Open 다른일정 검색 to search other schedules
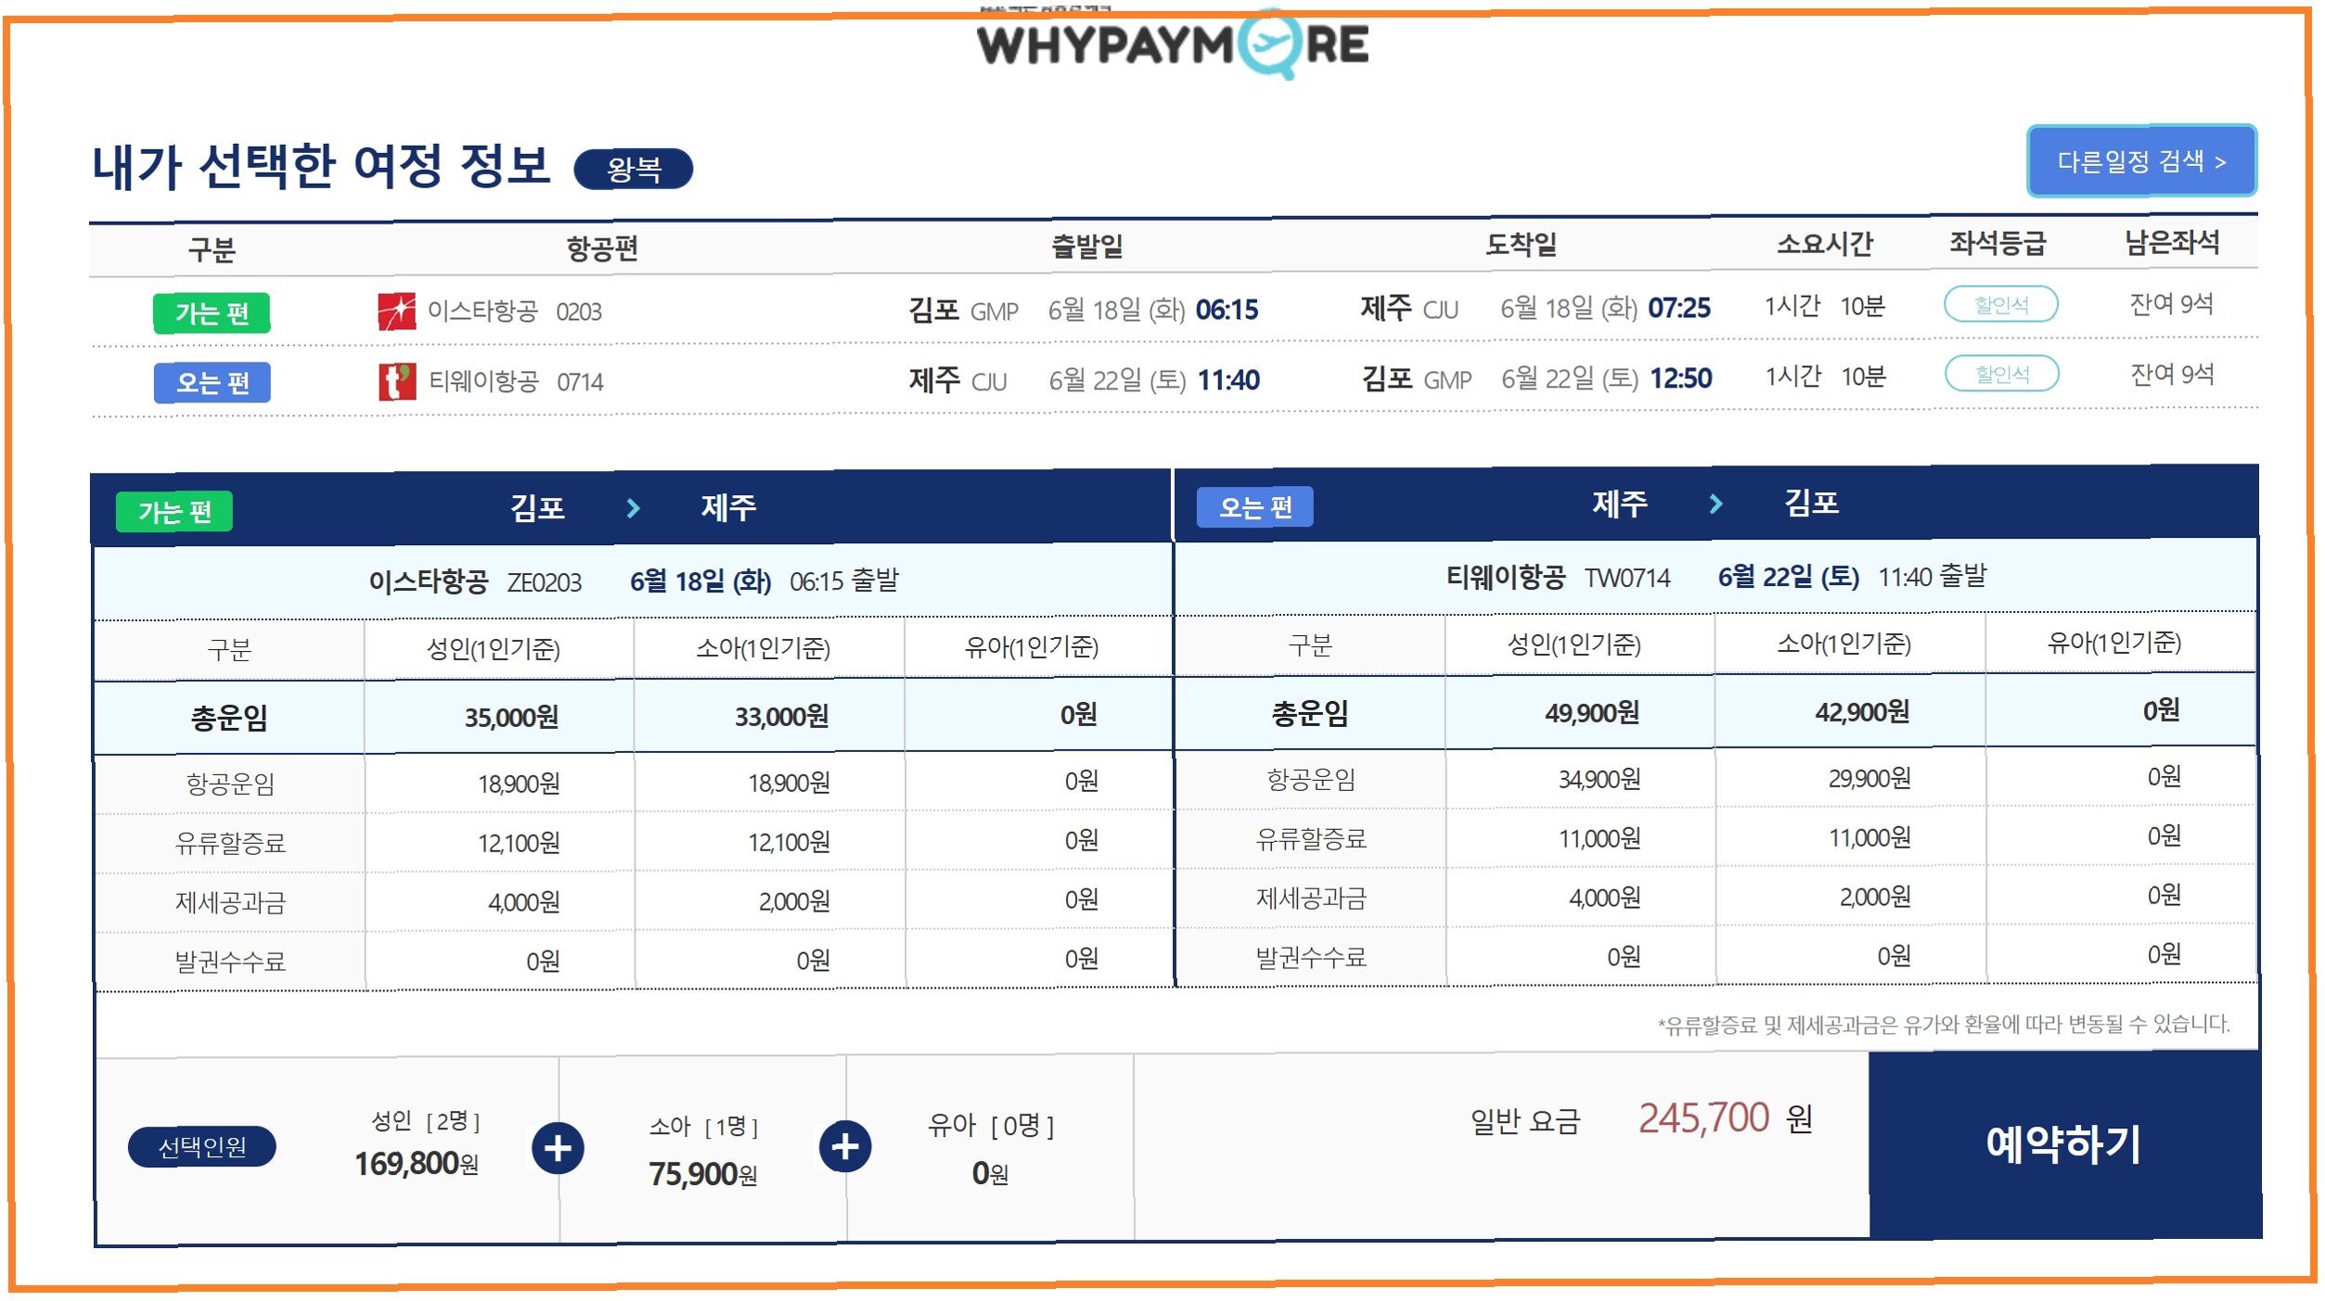The image size is (2325, 1301). pyautogui.click(x=2140, y=161)
